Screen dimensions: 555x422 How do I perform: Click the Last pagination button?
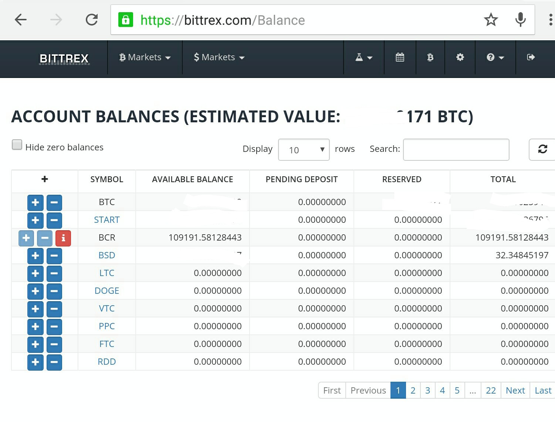pos(543,390)
